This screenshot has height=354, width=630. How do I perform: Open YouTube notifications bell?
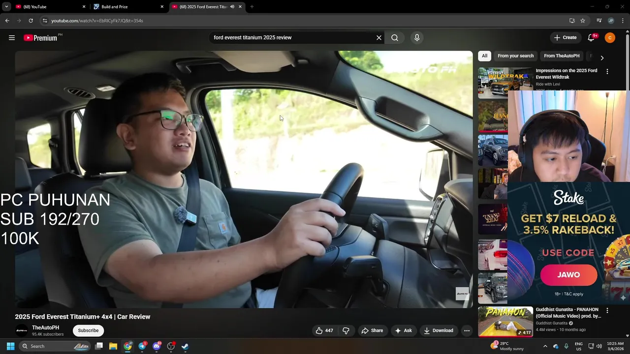[x=592, y=37]
